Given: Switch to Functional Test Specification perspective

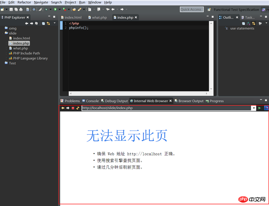Looking at the screenshot, I should click(x=236, y=10).
